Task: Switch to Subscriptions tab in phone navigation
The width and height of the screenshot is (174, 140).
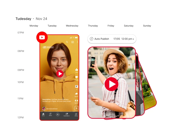Action: click(x=66, y=114)
